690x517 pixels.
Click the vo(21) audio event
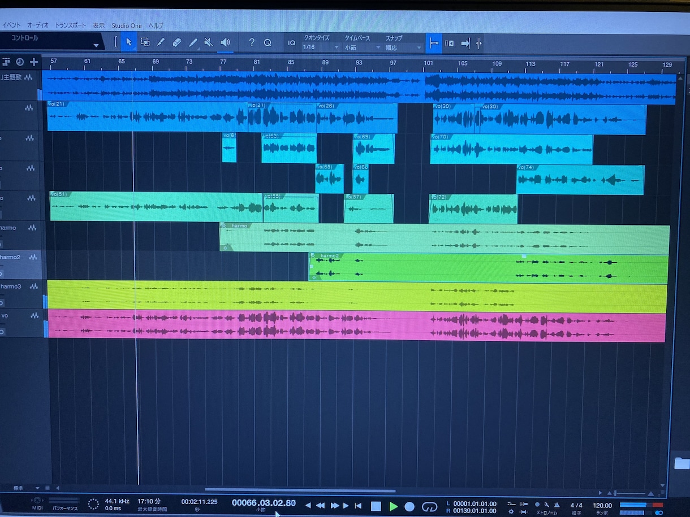[147, 117]
